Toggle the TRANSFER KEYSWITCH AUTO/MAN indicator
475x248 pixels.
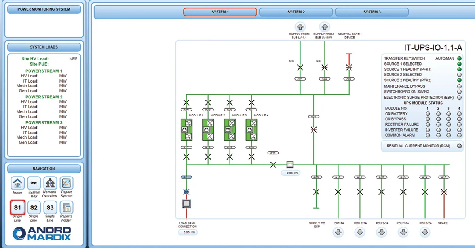point(459,58)
